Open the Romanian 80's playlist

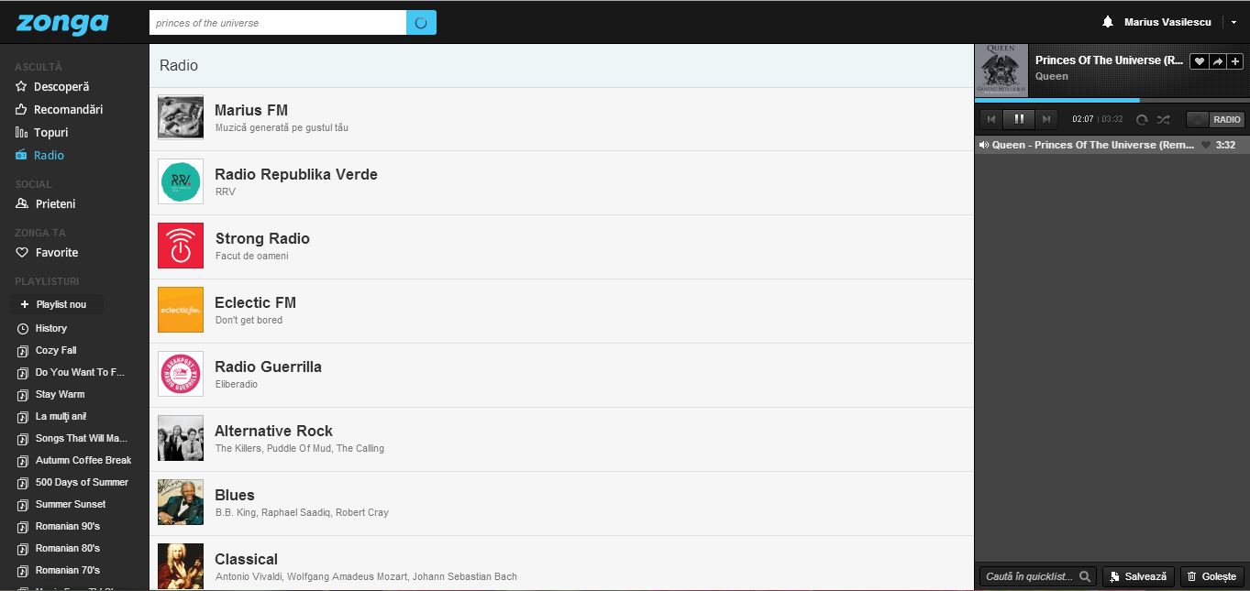(x=59, y=548)
